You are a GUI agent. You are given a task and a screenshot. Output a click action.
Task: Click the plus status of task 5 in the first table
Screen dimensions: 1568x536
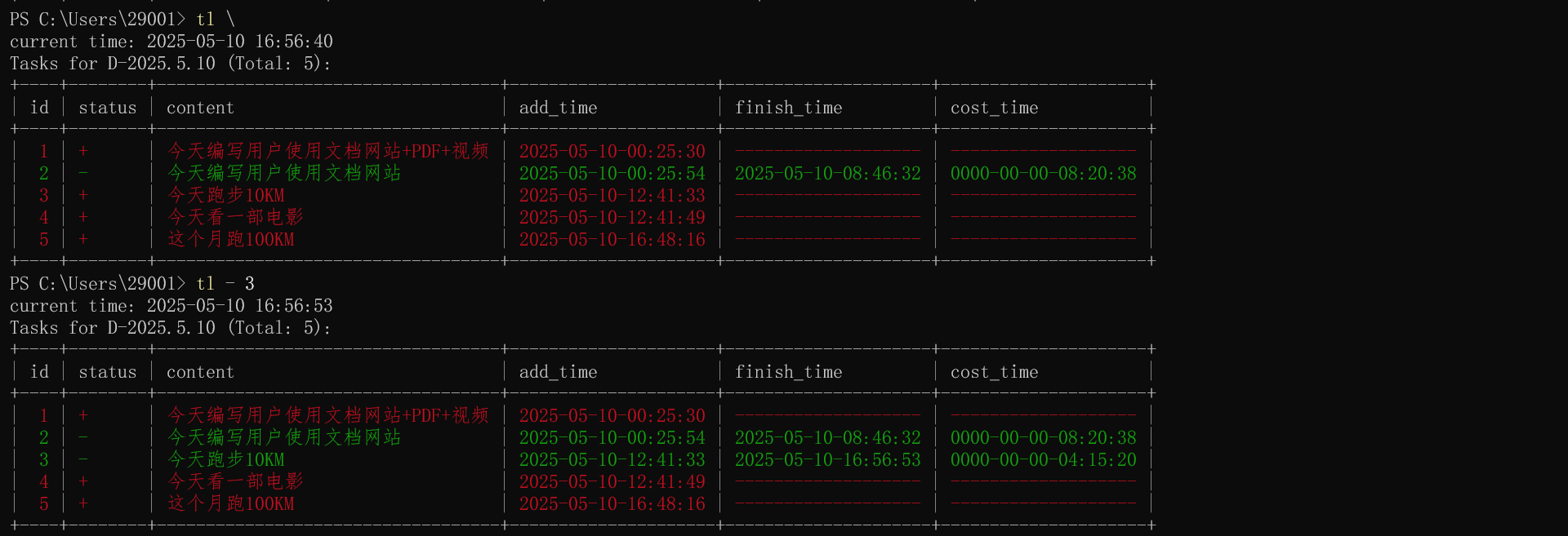(x=83, y=240)
